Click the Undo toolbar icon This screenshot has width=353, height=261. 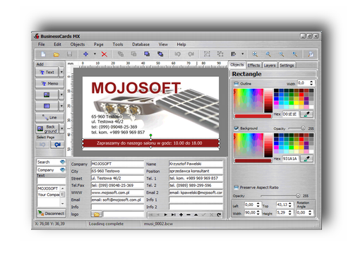(177, 54)
